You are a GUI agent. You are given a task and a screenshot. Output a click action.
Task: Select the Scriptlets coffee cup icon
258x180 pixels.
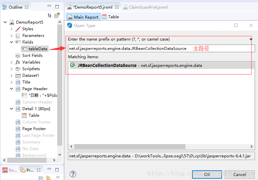click(18, 69)
